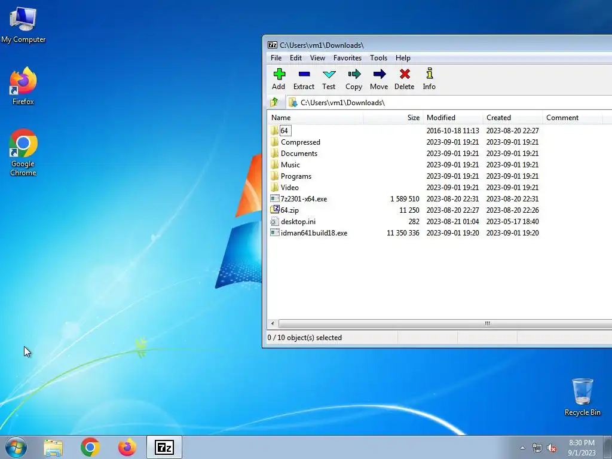Select the Compressed folder icon
This screenshot has height=459, width=612.
[x=275, y=142]
